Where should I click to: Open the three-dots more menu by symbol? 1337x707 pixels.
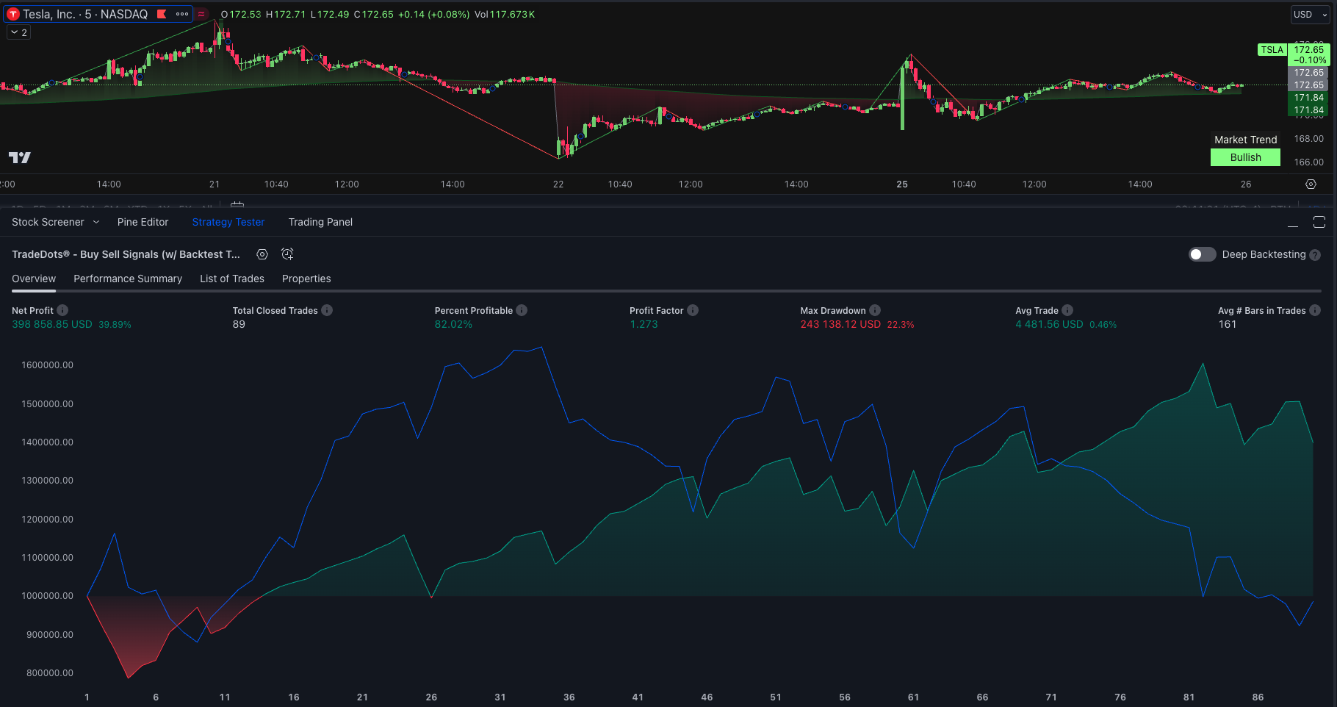click(x=182, y=14)
